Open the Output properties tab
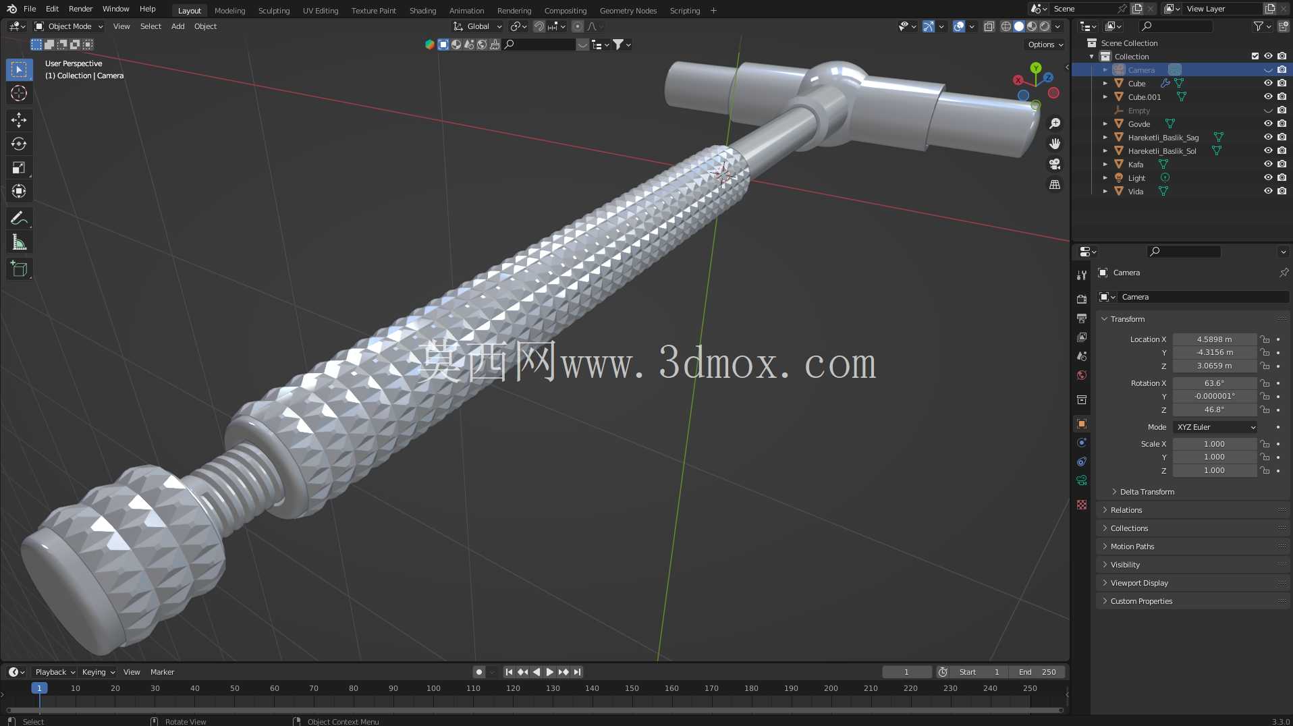Screen dimensions: 1293x726 [1082, 318]
